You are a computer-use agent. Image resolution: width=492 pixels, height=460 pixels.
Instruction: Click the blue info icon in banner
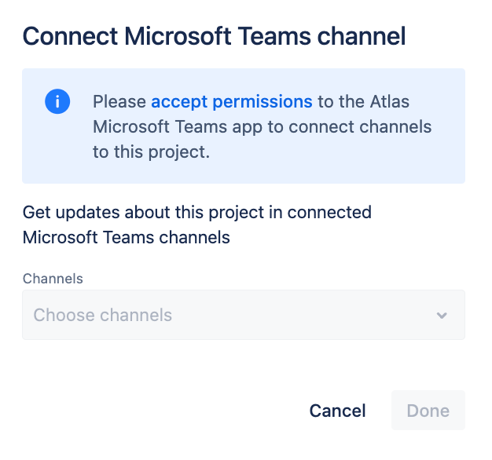coord(57,101)
